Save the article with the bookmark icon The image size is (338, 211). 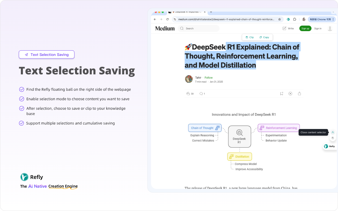282,94
